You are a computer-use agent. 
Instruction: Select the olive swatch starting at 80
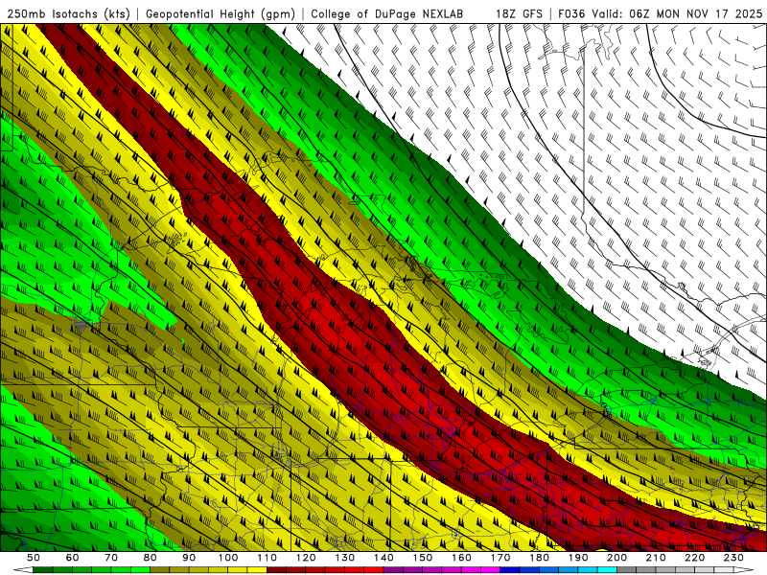[160, 570]
